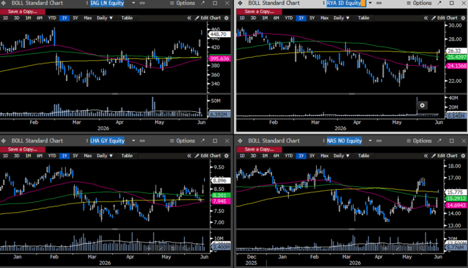Maximize the IAG LN chart panel
The height and width of the screenshot is (268, 468).
point(215,3)
